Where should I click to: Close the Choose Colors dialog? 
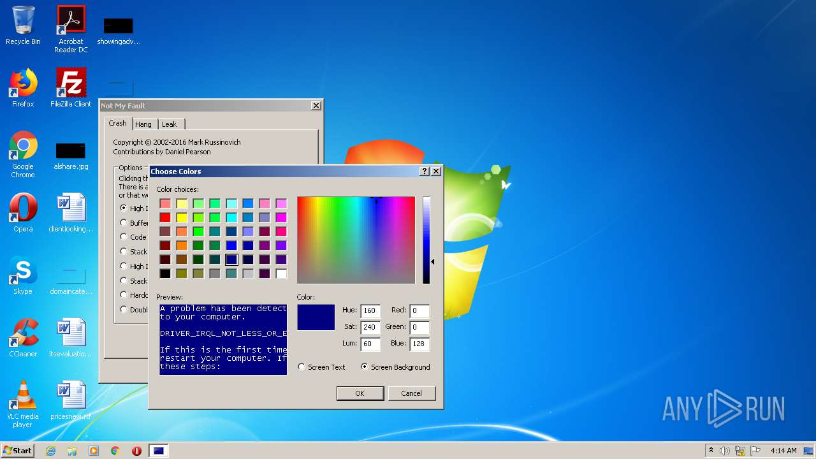point(436,171)
